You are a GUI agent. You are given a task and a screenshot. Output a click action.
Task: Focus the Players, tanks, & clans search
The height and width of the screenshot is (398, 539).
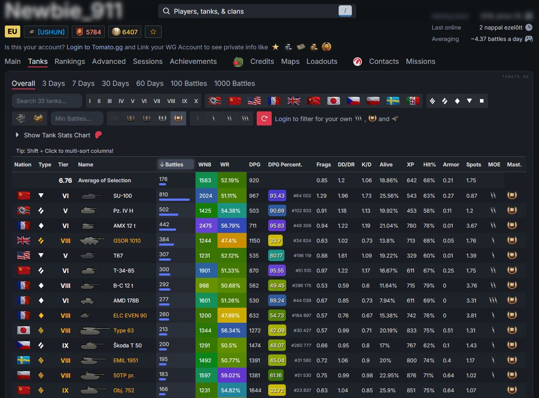click(x=257, y=11)
